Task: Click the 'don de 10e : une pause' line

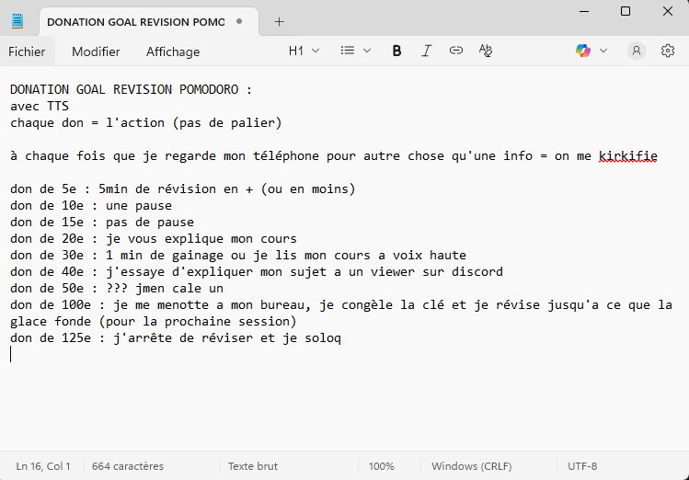Action: [91, 206]
